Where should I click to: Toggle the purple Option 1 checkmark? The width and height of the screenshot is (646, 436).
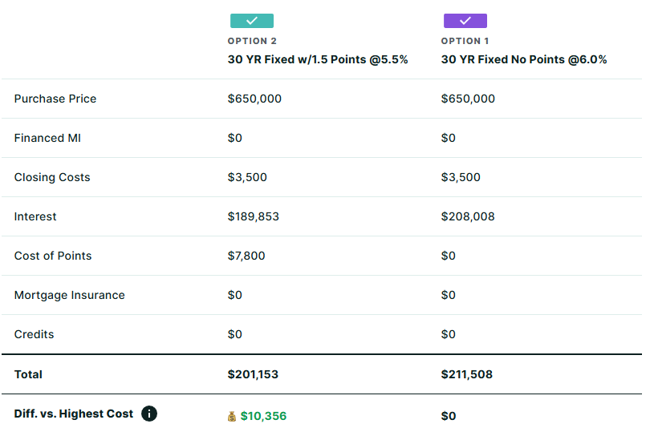click(465, 21)
